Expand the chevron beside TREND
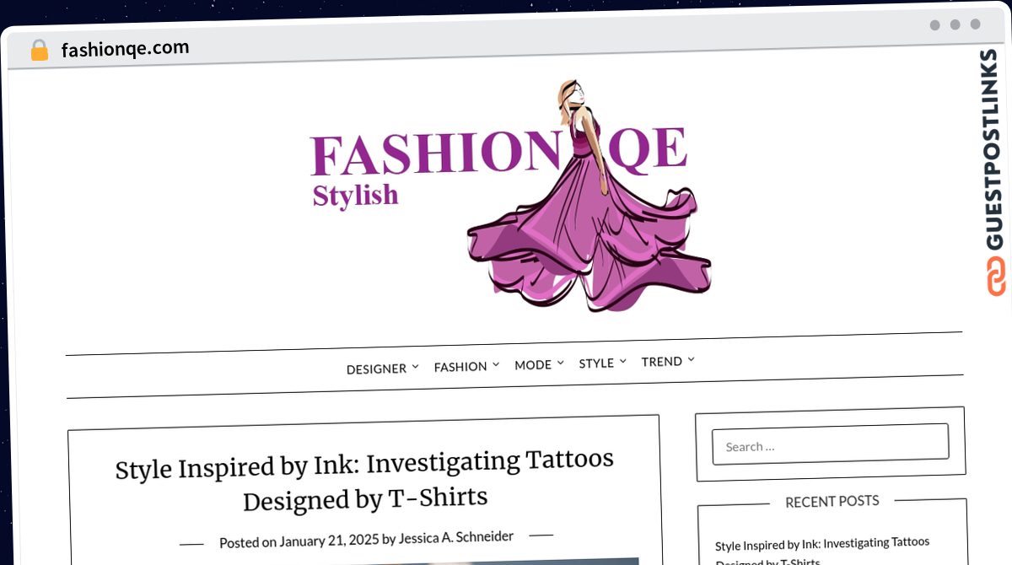The image size is (1012, 565). point(691,359)
